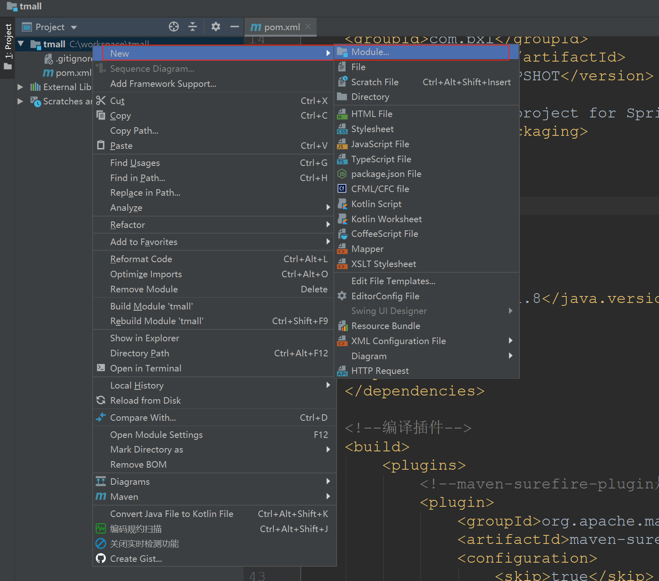This screenshot has width=659, height=581.
Task: Select the .gitignore file in tree
Action: click(x=69, y=59)
